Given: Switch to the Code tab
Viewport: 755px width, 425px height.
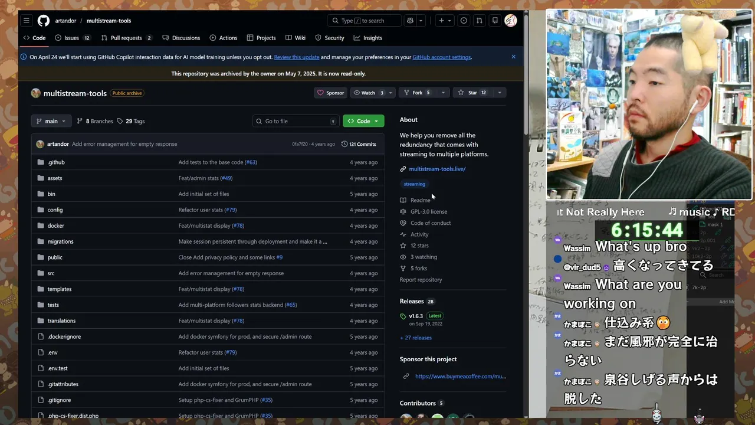Looking at the screenshot, I should (34, 38).
